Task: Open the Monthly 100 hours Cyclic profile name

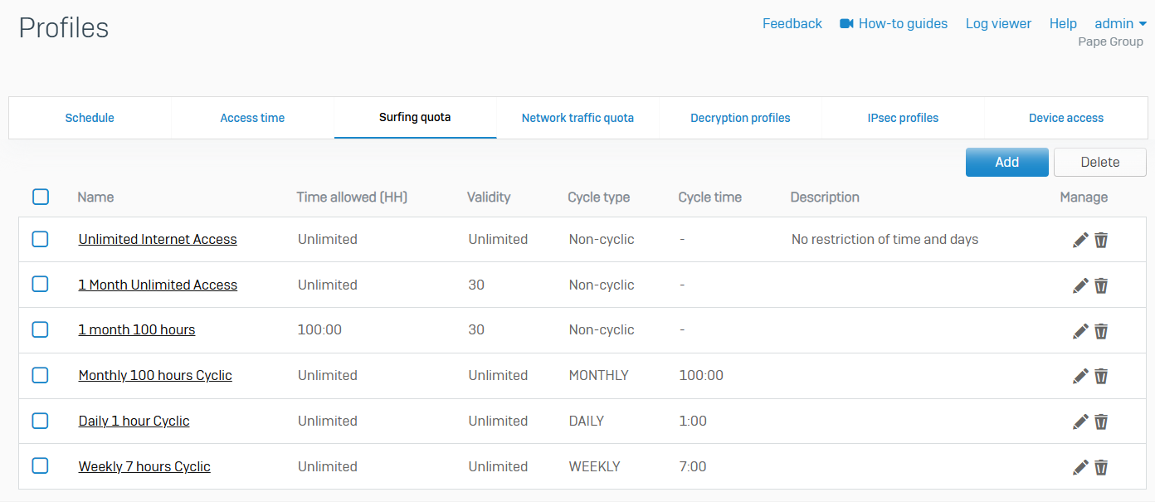Action: [155, 375]
